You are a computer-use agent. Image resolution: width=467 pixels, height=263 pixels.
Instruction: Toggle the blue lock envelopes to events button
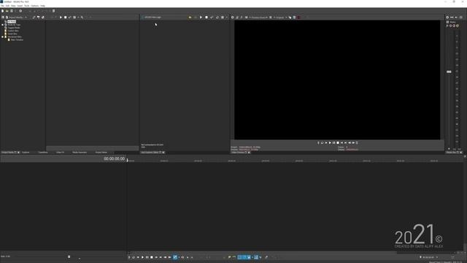(x=256, y=257)
